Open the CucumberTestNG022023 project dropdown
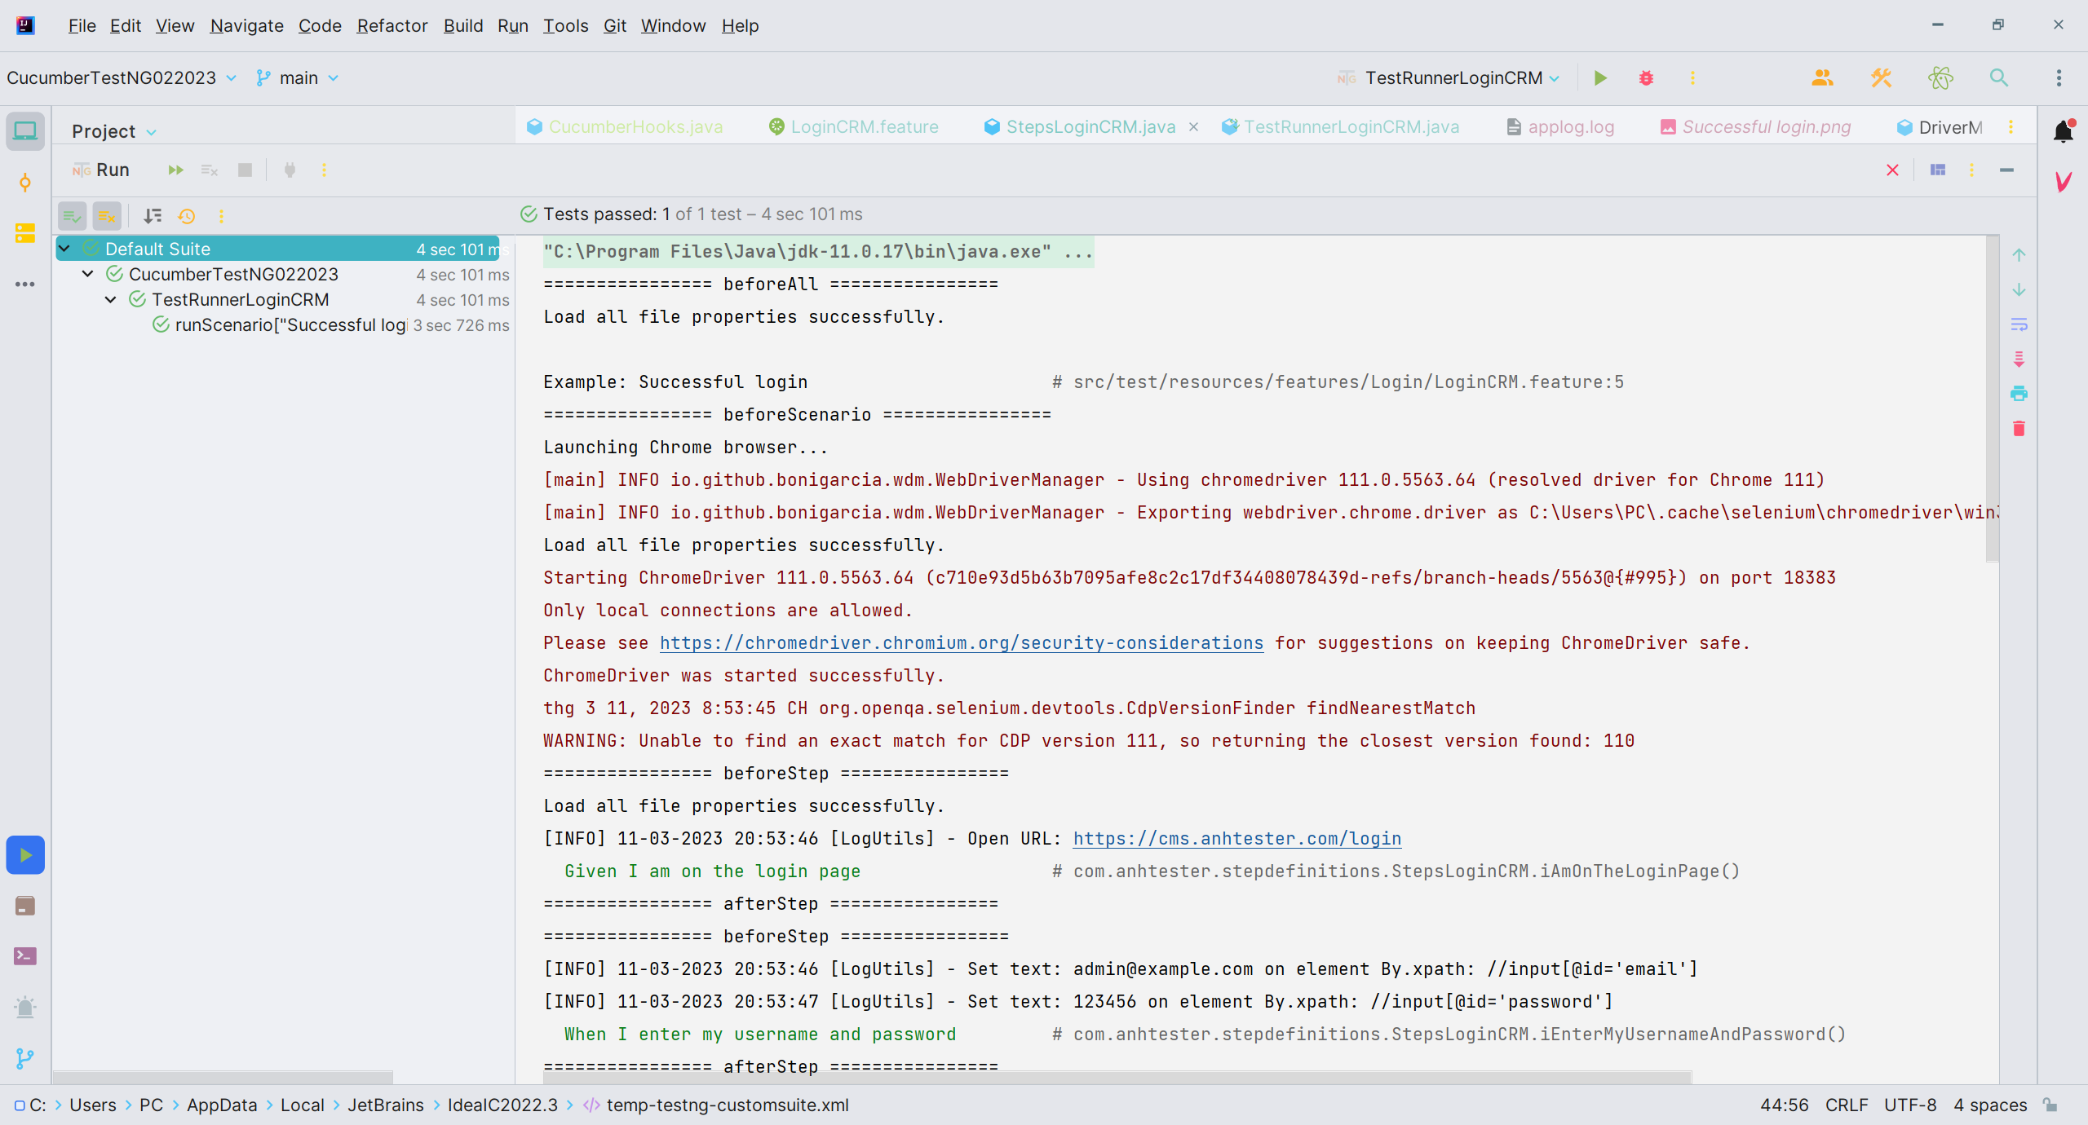Screen dimensions: 2088x1125 click(122, 78)
